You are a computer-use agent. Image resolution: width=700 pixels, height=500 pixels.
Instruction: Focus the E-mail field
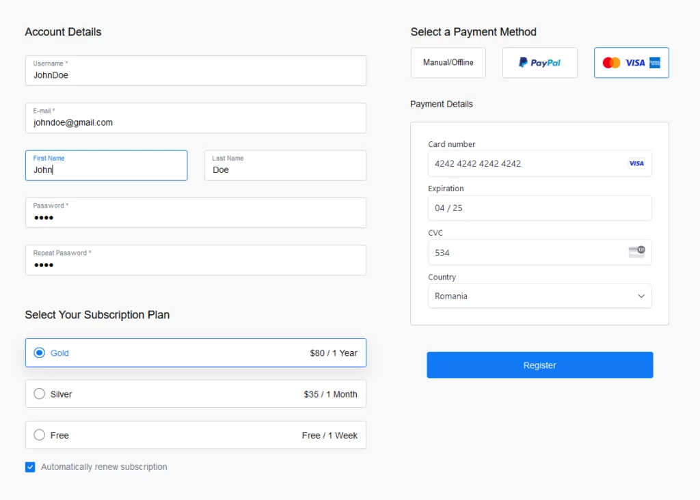196,117
